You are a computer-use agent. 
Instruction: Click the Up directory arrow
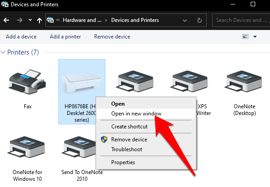[39, 20]
